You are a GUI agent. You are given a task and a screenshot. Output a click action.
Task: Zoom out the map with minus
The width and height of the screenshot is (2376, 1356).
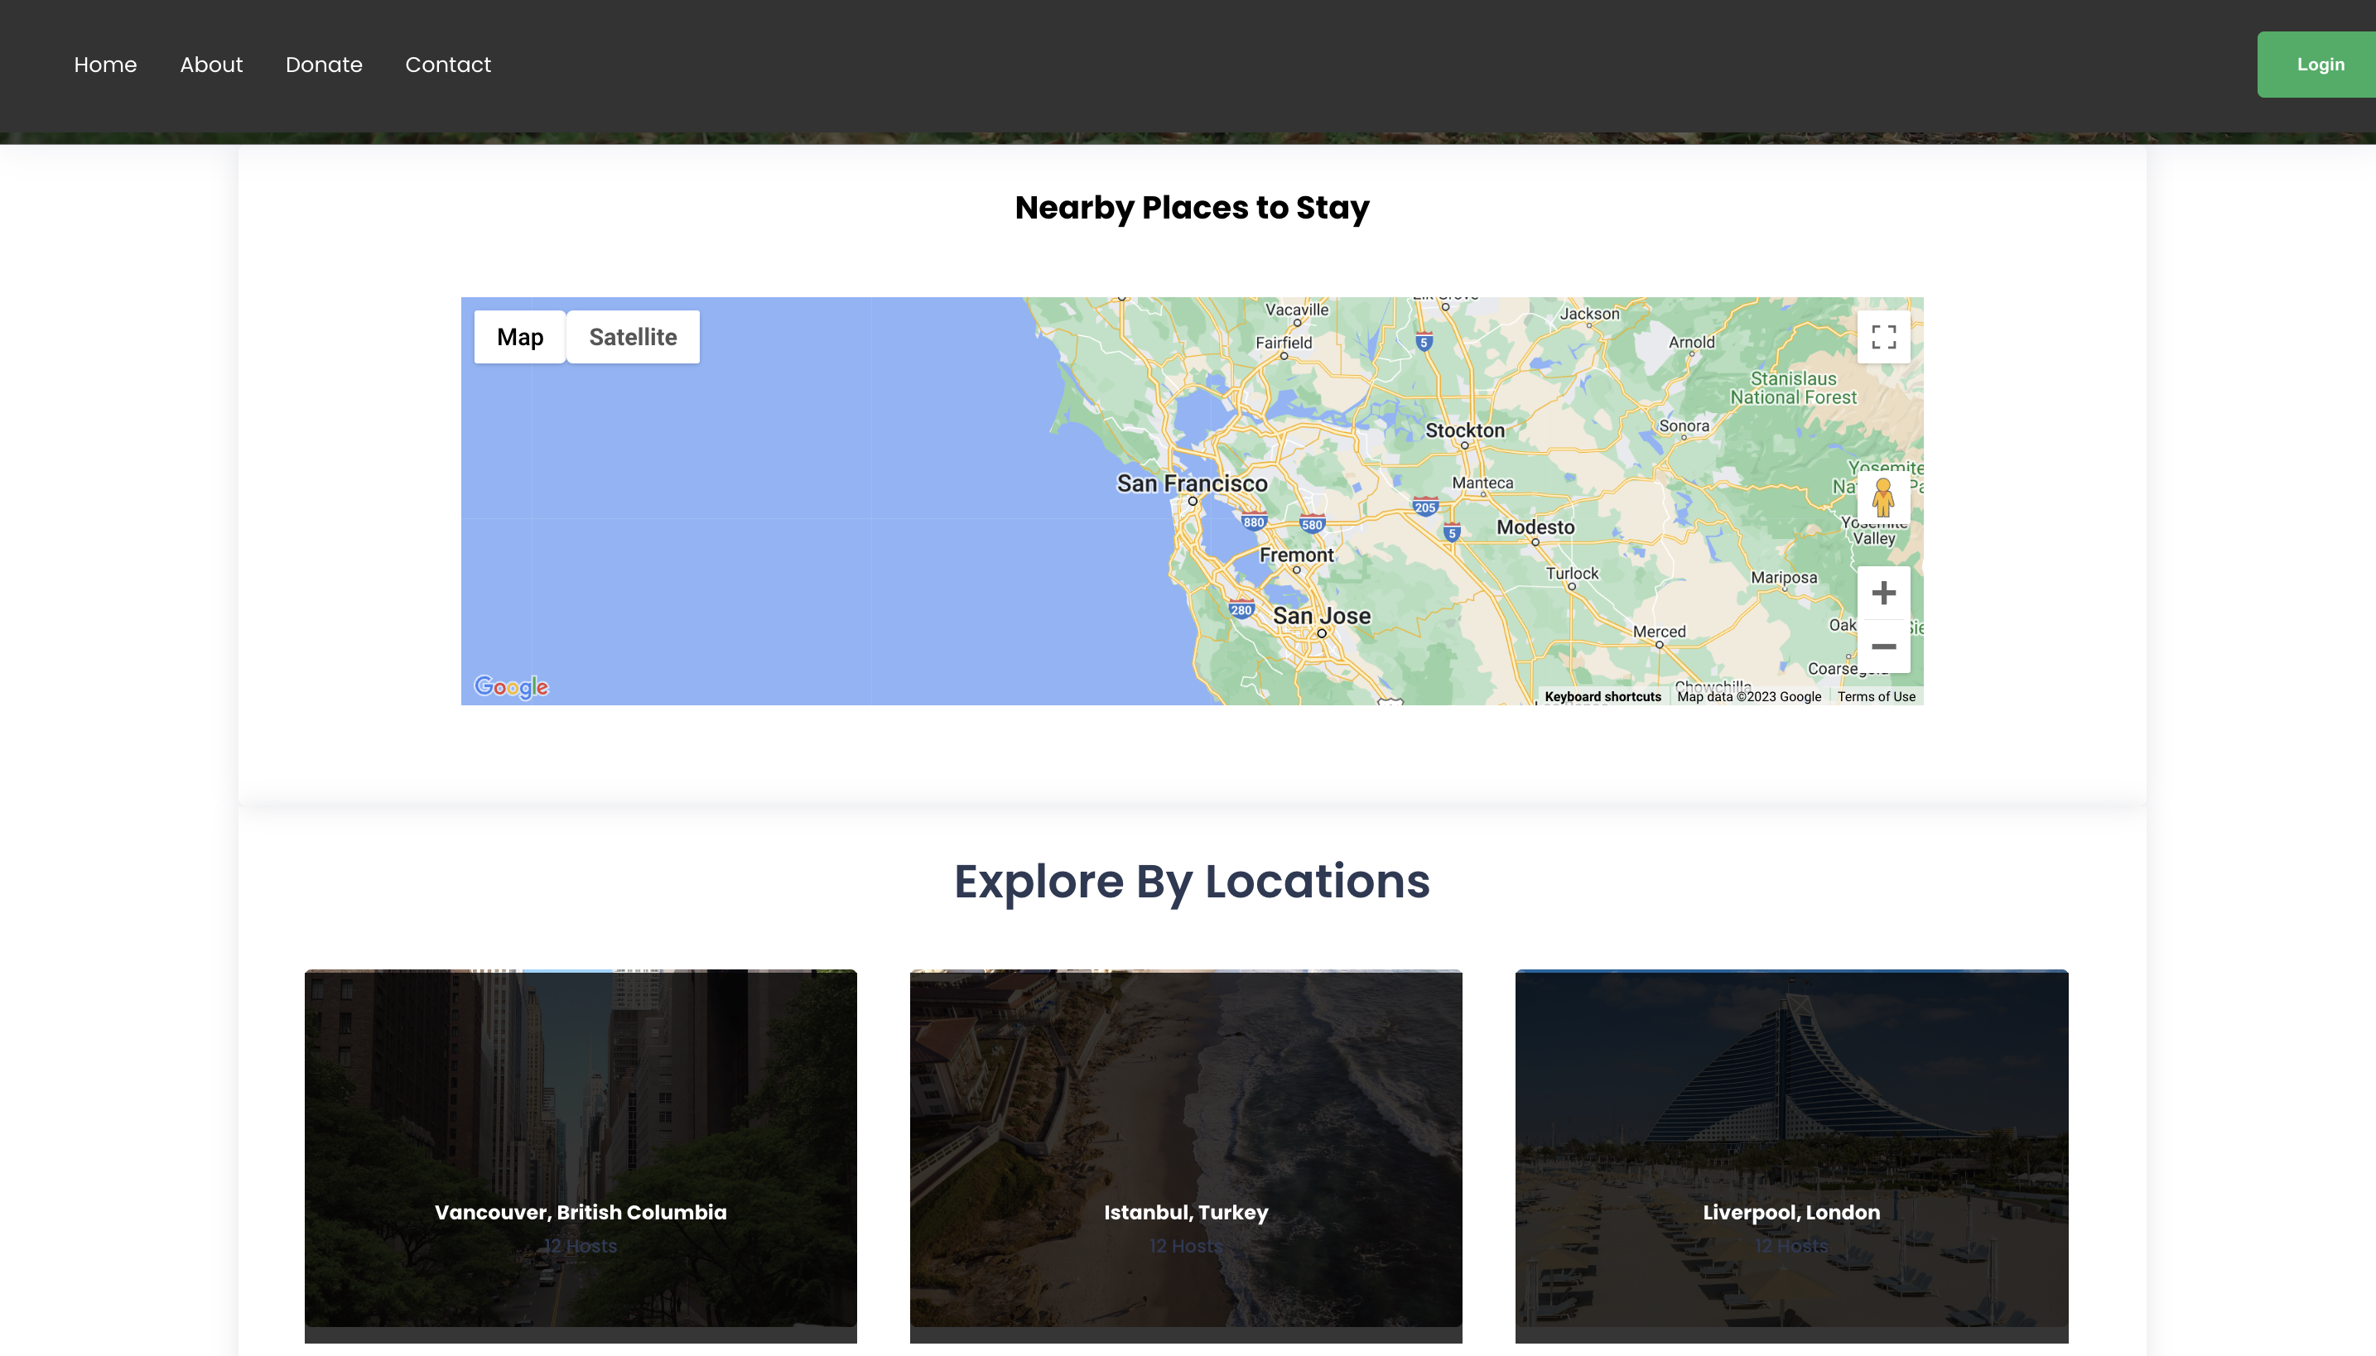click(x=1883, y=647)
